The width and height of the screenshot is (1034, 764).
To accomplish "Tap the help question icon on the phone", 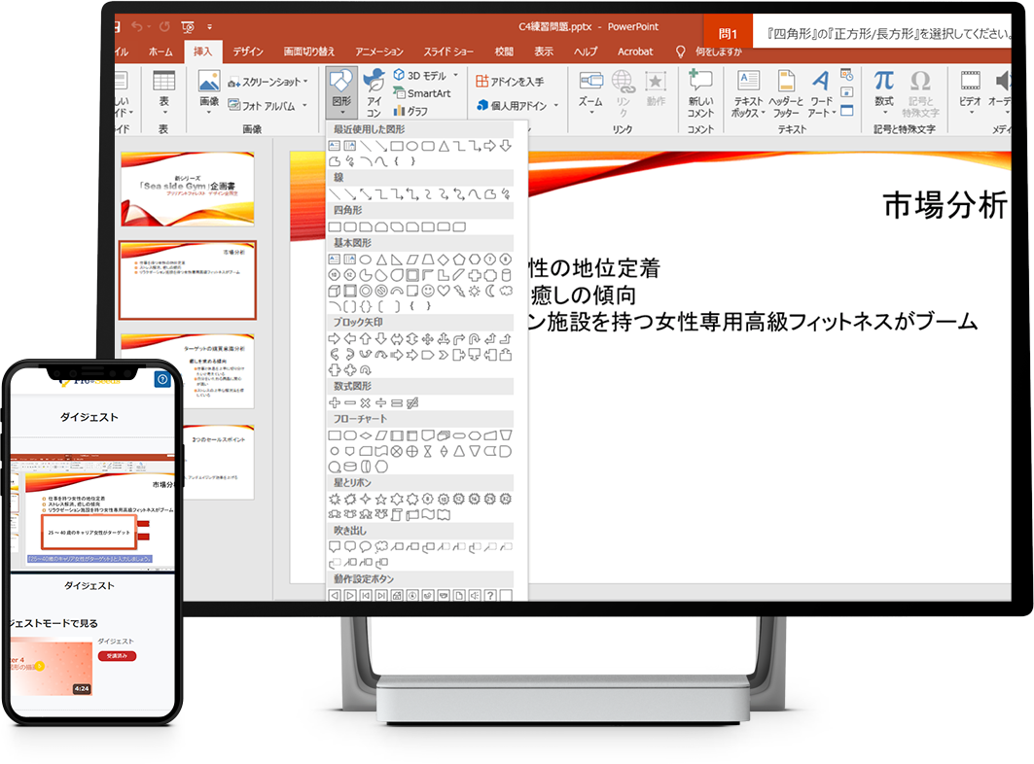I will coord(162,379).
